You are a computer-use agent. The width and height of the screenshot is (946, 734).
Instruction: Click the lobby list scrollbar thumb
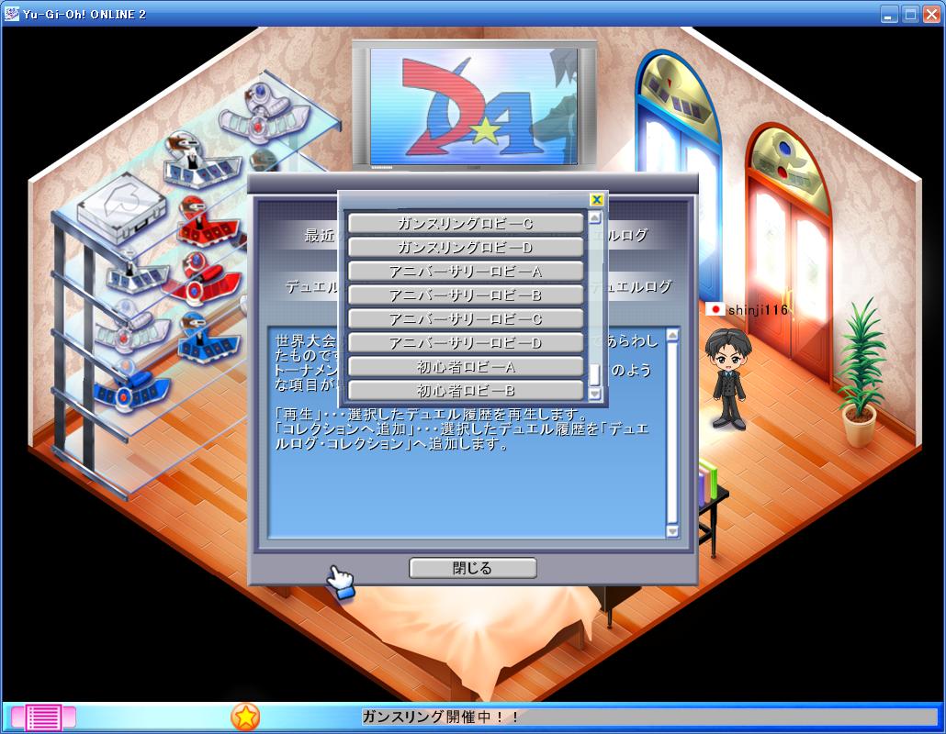click(595, 375)
